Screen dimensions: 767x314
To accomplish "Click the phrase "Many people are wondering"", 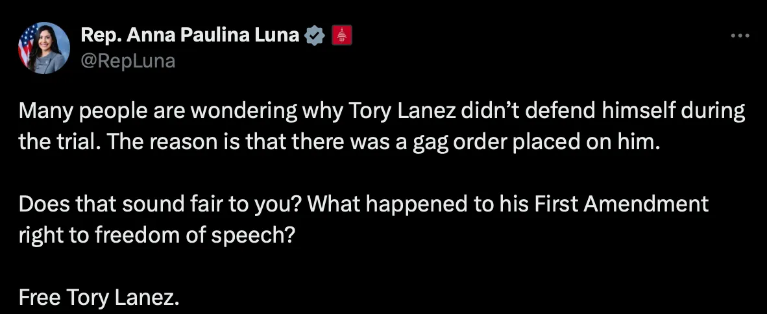I will [x=158, y=112].
